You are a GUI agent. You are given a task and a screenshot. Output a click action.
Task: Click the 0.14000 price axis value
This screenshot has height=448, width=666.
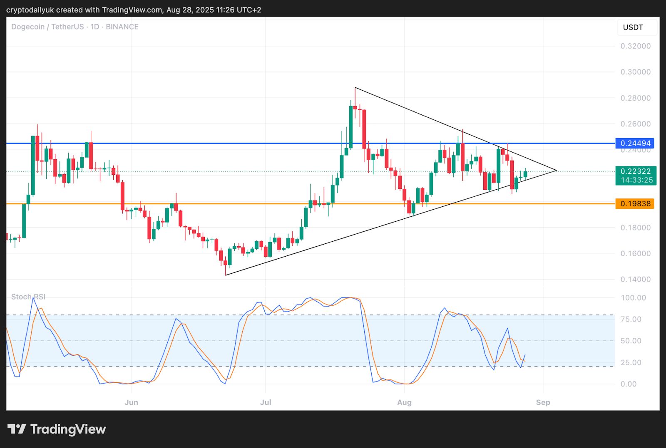point(636,280)
